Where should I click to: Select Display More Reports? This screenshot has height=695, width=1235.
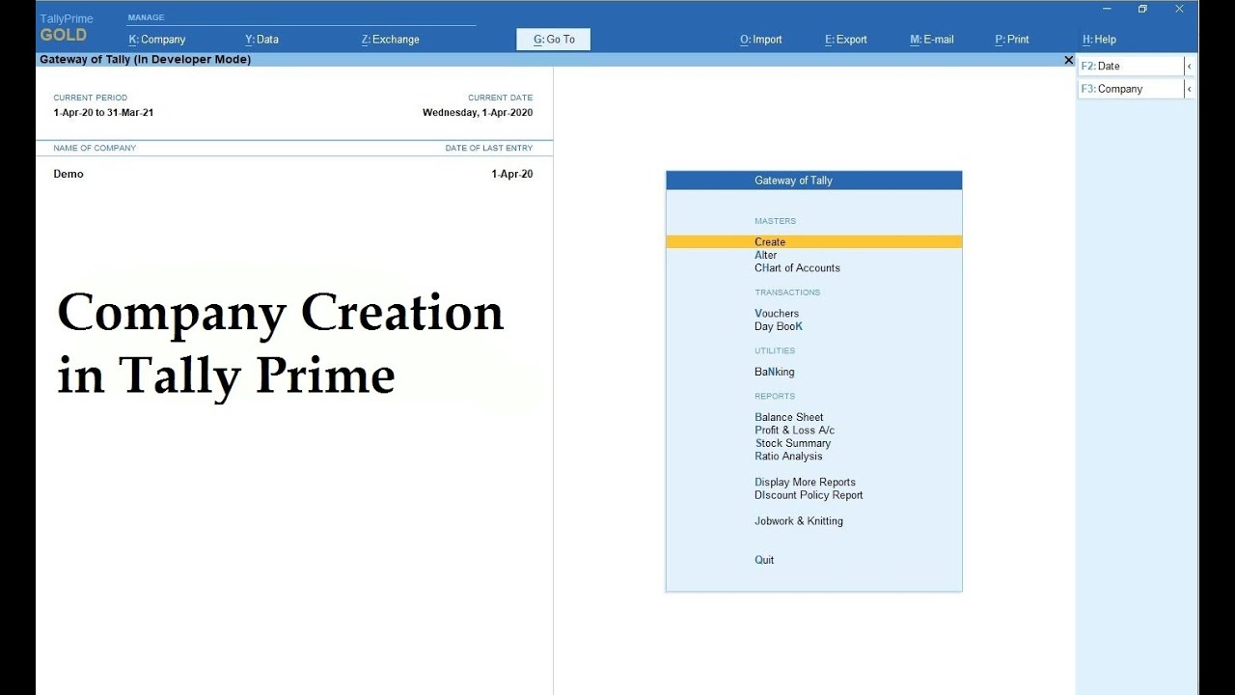coord(805,482)
